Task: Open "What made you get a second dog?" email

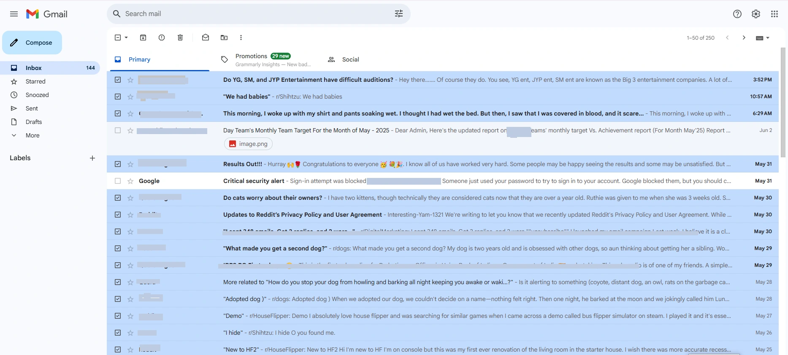Action: pyautogui.click(x=443, y=248)
